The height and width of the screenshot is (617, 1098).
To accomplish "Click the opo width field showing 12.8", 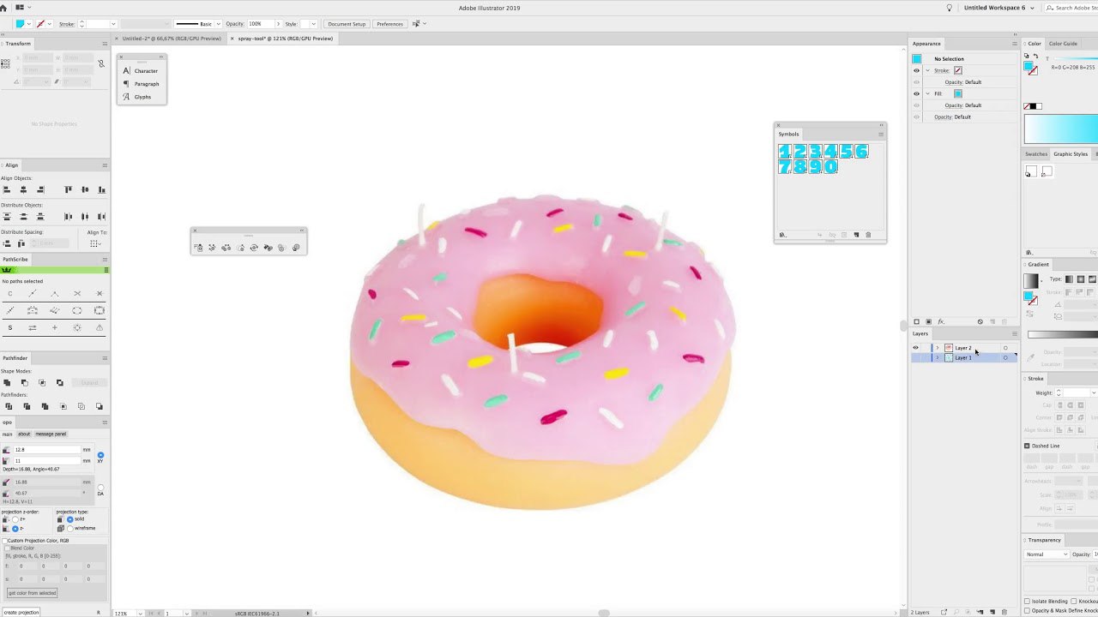I will [47, 449].
